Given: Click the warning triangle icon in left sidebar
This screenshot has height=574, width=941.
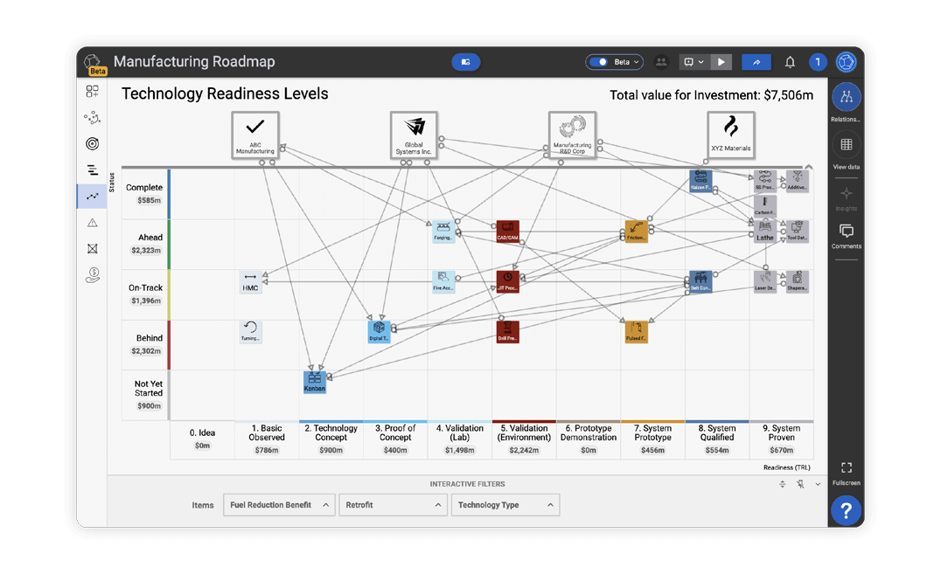Looking at the screenshot, I should (92, 222).
